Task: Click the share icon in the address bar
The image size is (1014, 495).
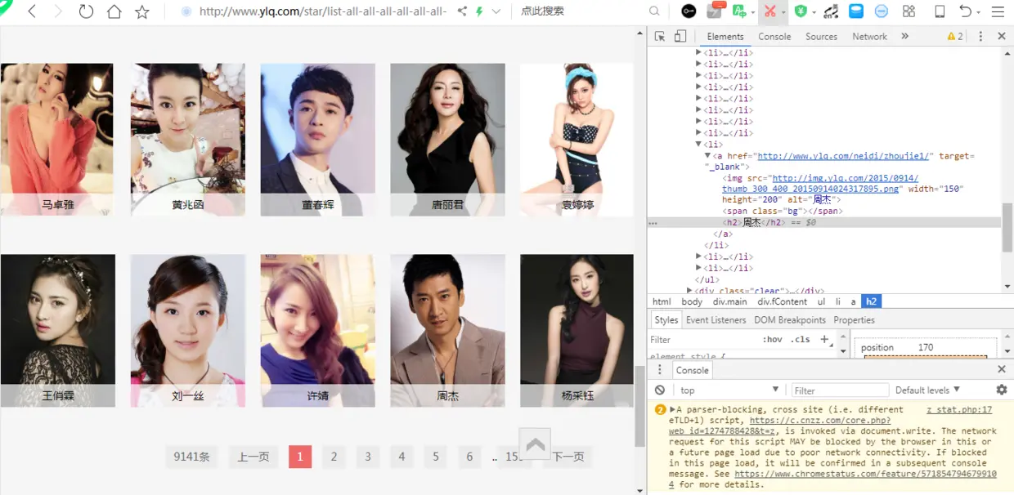Action: (462, 11)
